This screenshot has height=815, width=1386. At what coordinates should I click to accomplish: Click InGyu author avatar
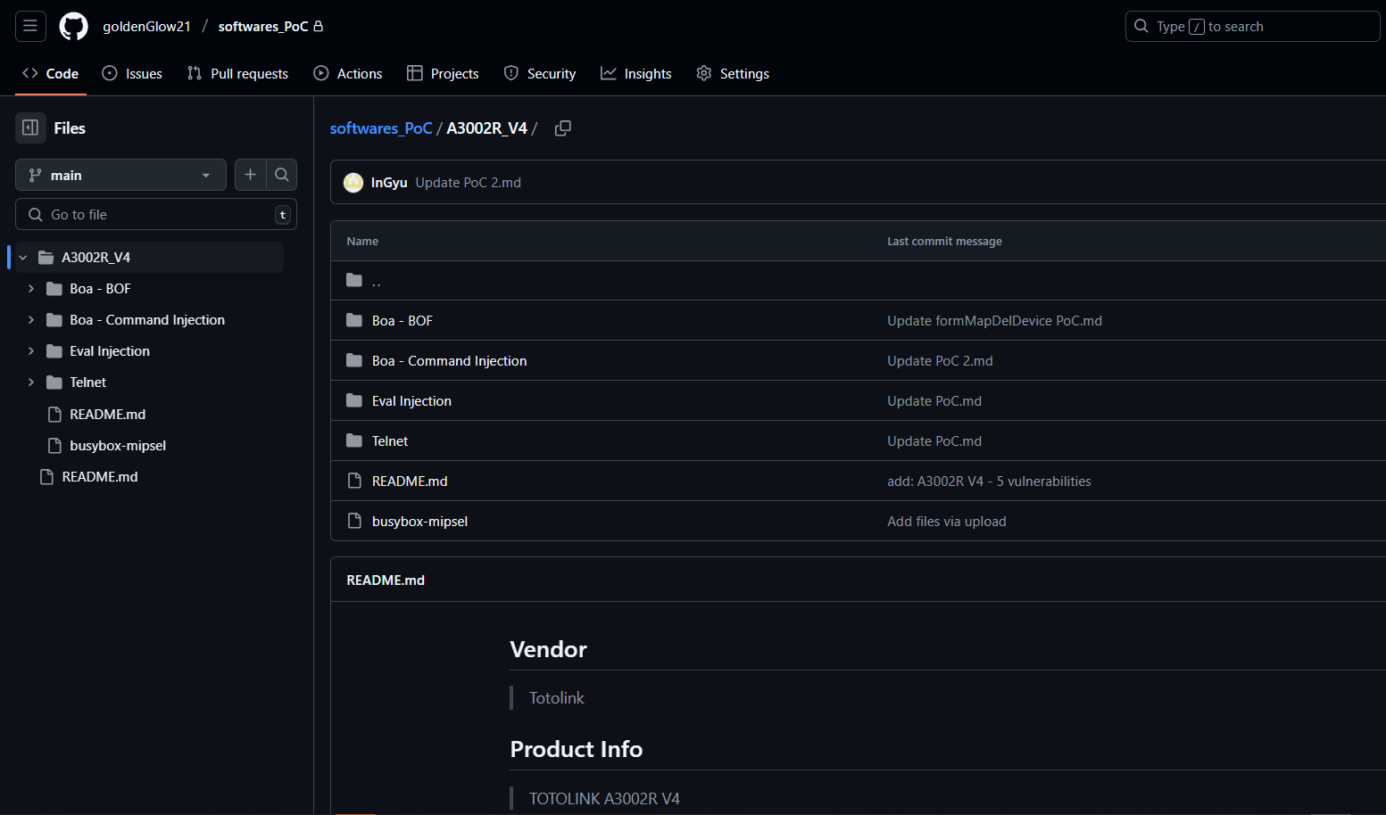point(354,183)
